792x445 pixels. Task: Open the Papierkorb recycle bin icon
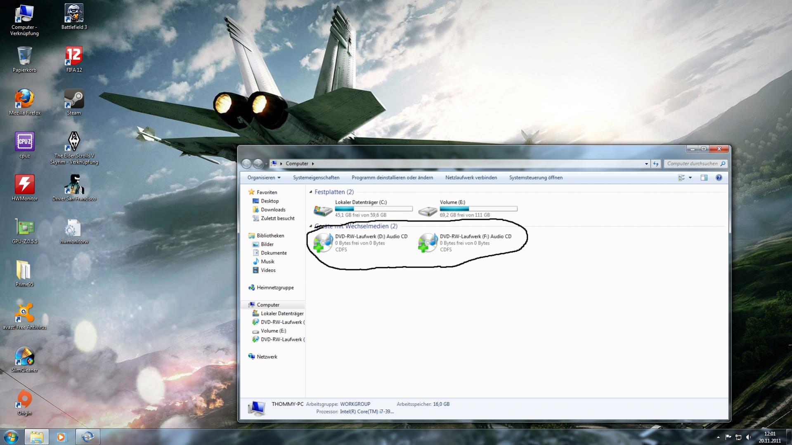click(x=24, y=60)
